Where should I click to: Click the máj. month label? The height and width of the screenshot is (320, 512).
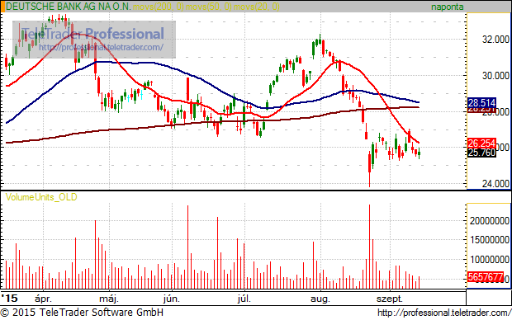pos(109,299)
